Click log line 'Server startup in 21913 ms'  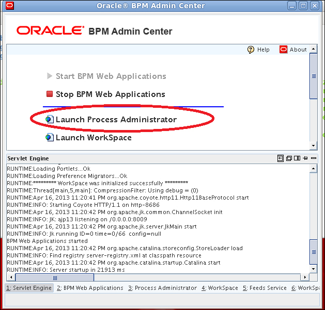(x=66, y=270)
